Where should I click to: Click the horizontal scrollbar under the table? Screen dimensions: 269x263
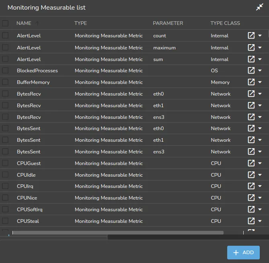click(118, 232)
